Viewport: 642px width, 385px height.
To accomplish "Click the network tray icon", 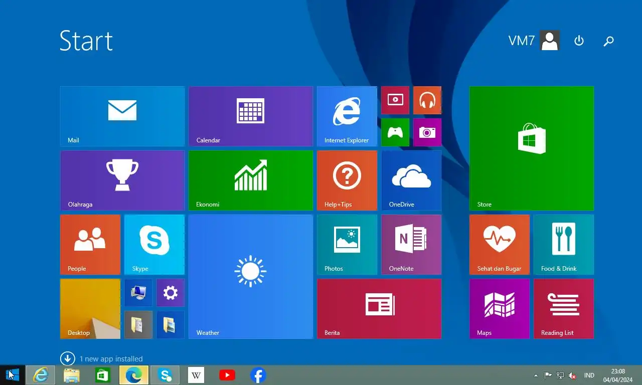I will (560, 375).
